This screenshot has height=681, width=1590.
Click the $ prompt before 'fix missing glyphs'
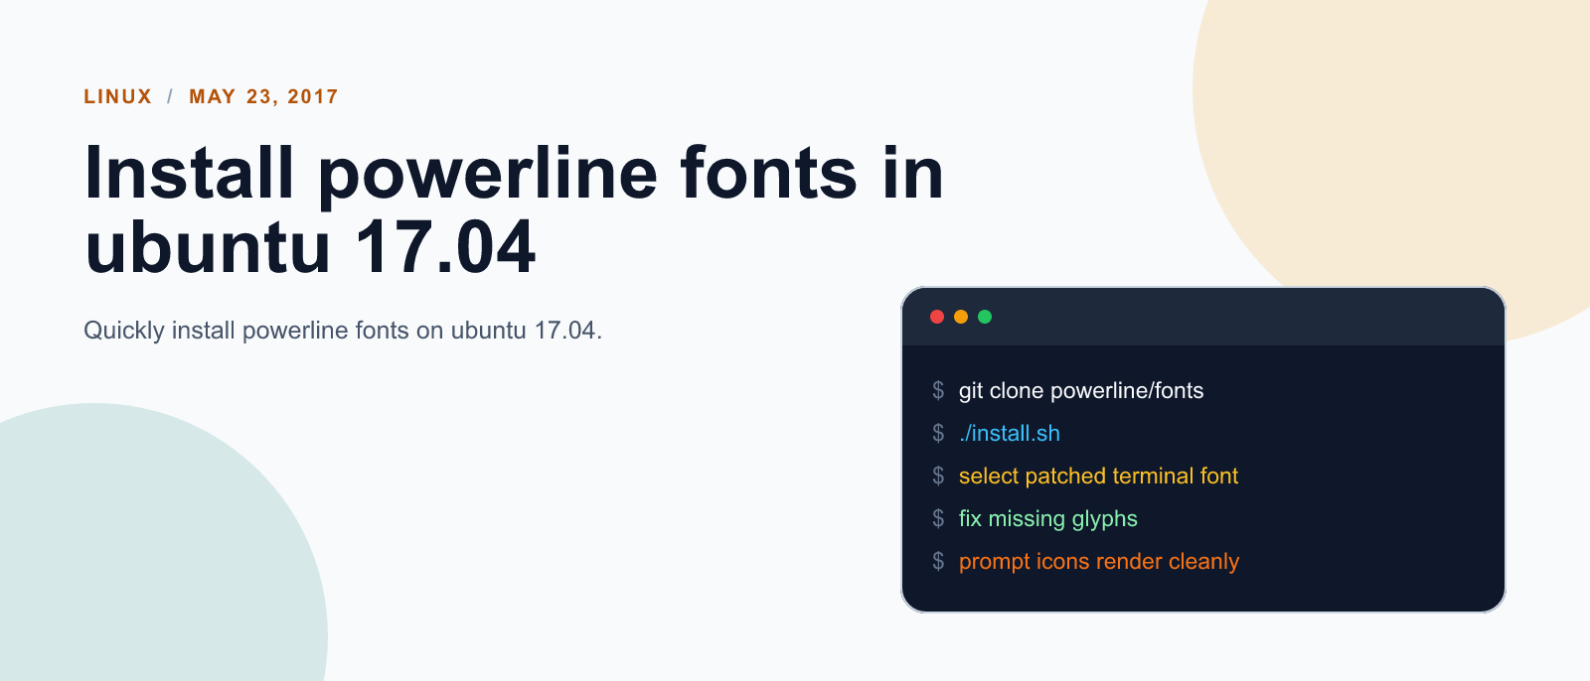coord(938,519)
